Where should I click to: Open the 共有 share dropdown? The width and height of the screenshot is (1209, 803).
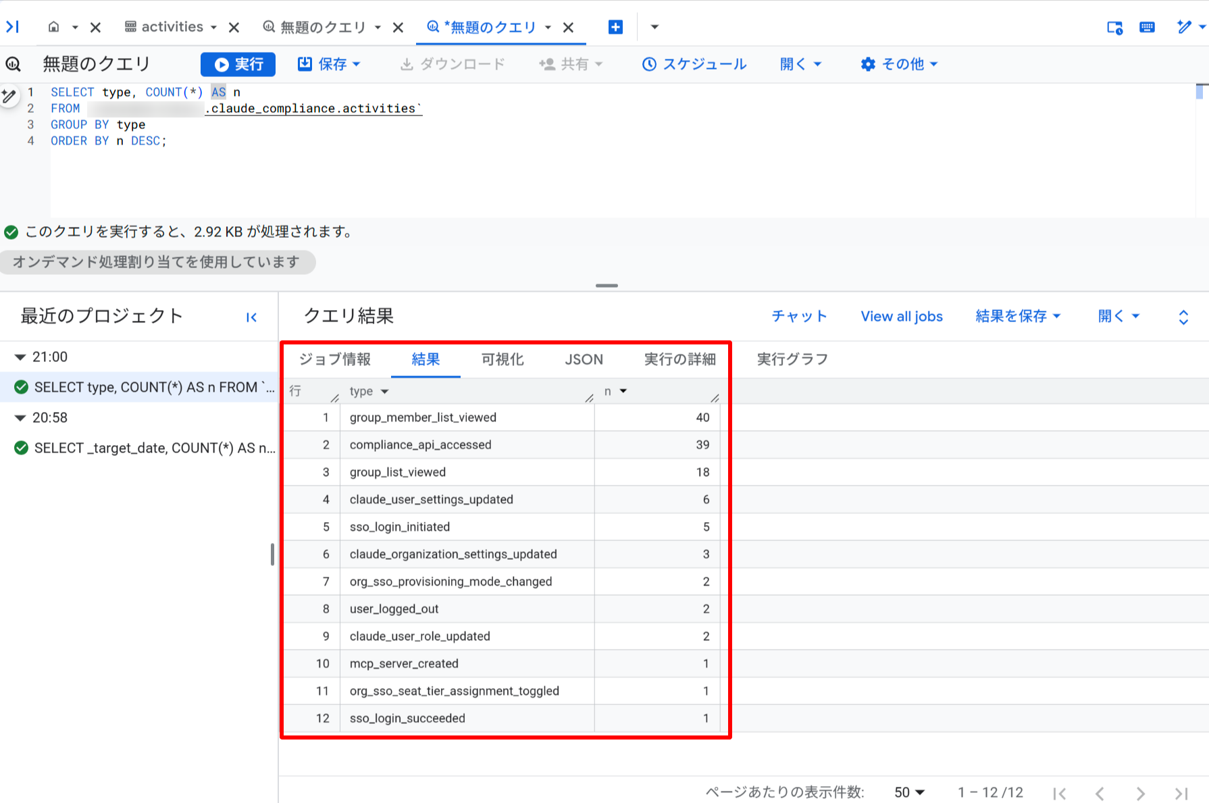pos(571,64)
